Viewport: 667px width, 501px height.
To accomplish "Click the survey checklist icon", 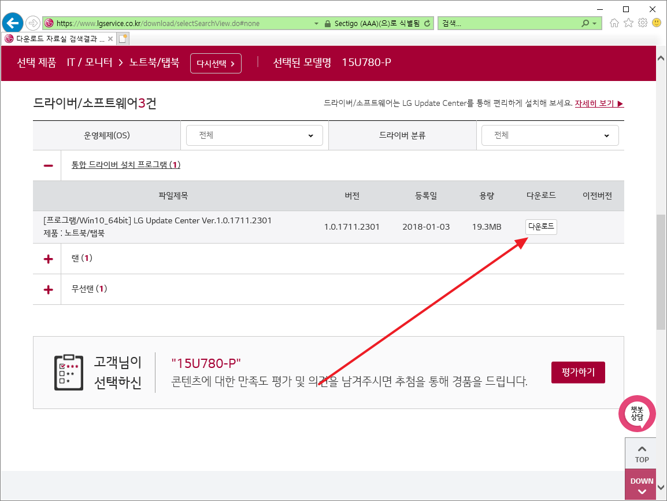I will pyautogui.click(x=69, y=373).
